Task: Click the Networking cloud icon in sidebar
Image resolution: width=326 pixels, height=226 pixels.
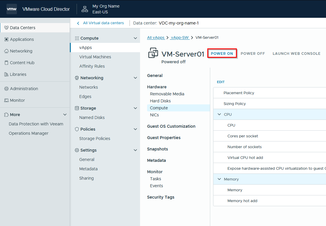Action: pyautogui.click(x=6, y=51)
